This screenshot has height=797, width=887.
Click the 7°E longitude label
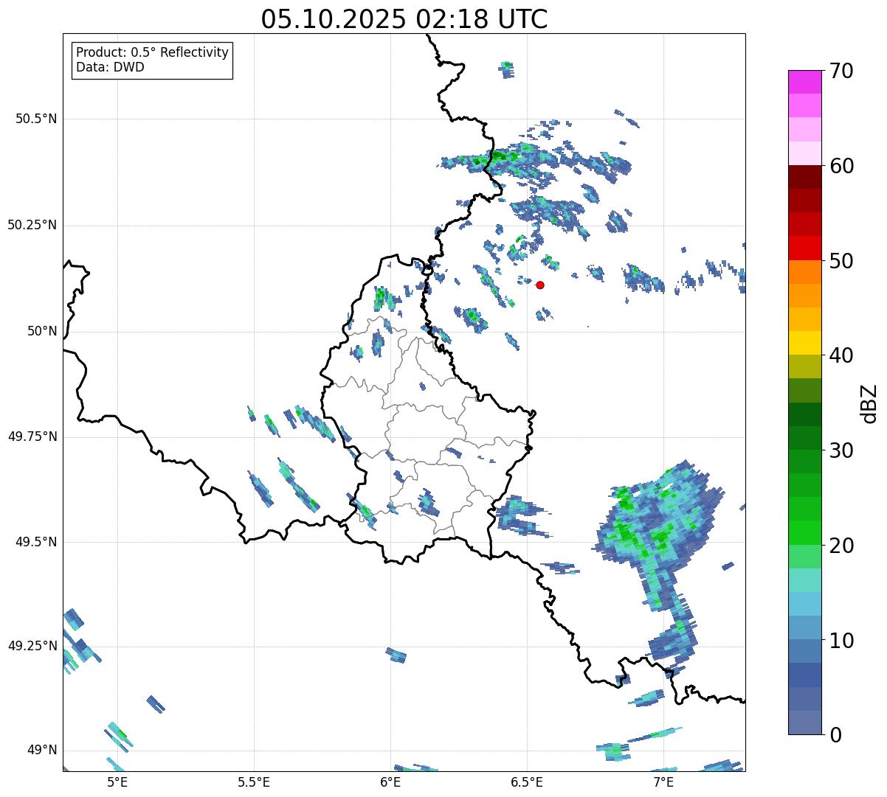663,782
